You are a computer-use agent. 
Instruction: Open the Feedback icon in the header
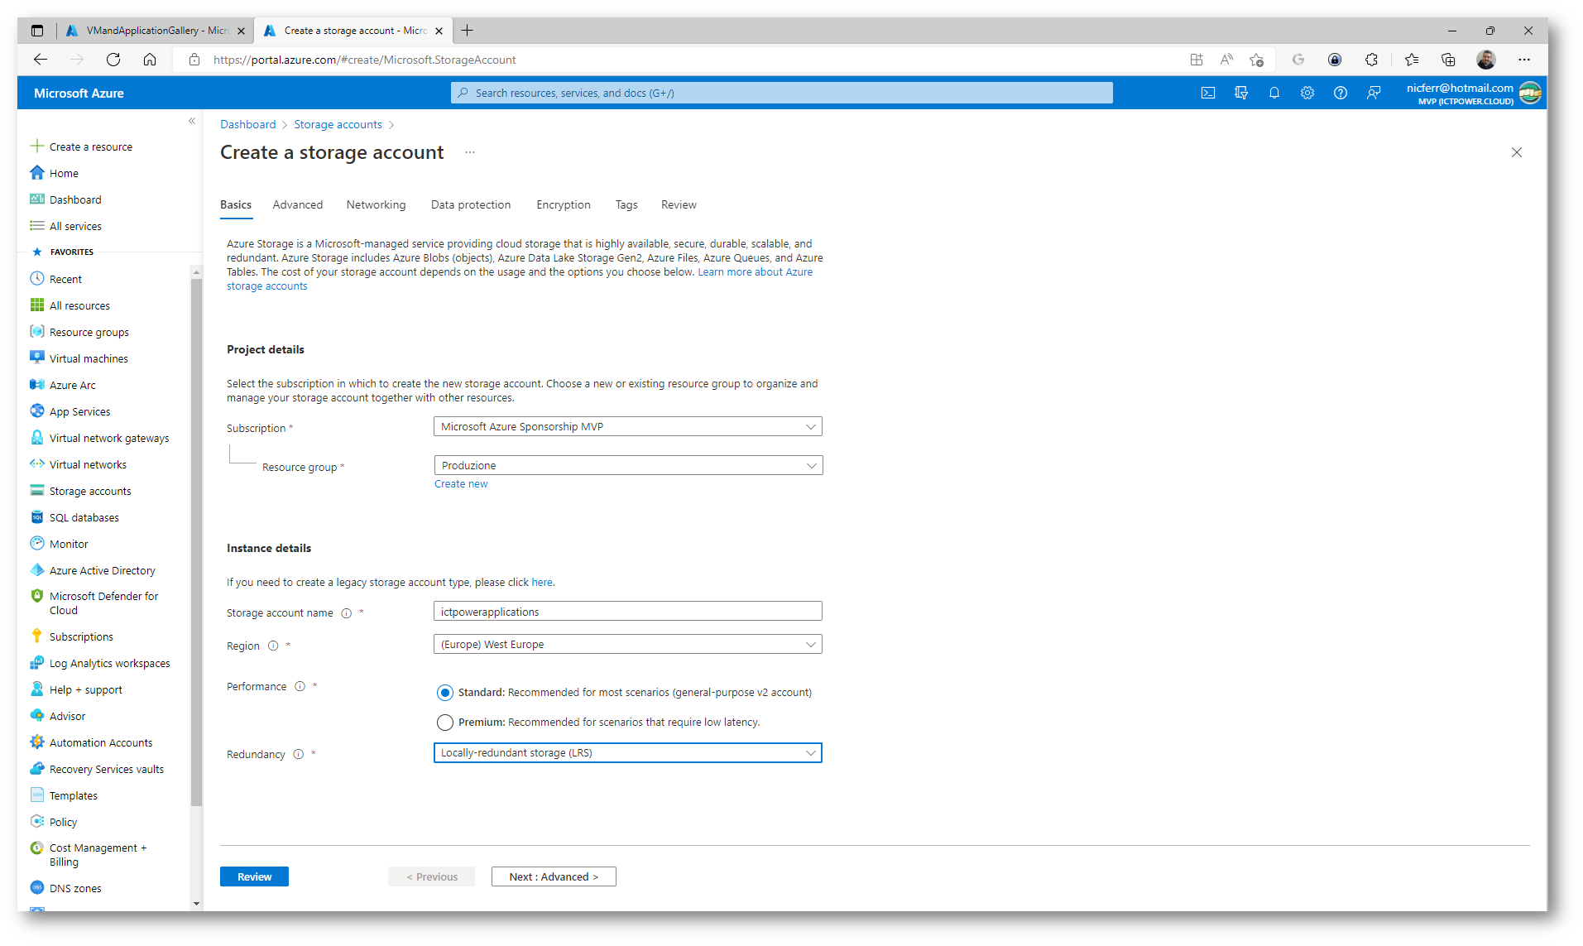(1374, 93)
